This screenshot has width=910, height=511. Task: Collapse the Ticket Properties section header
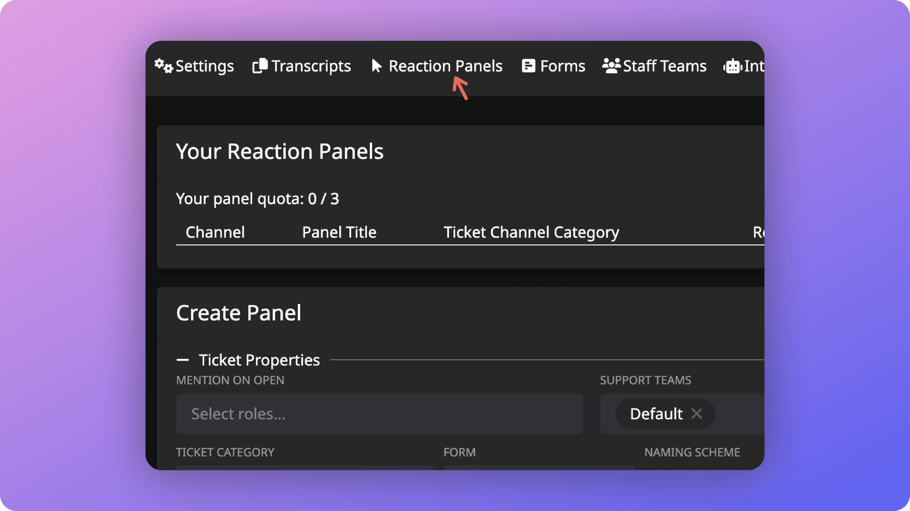click(259, 360)
